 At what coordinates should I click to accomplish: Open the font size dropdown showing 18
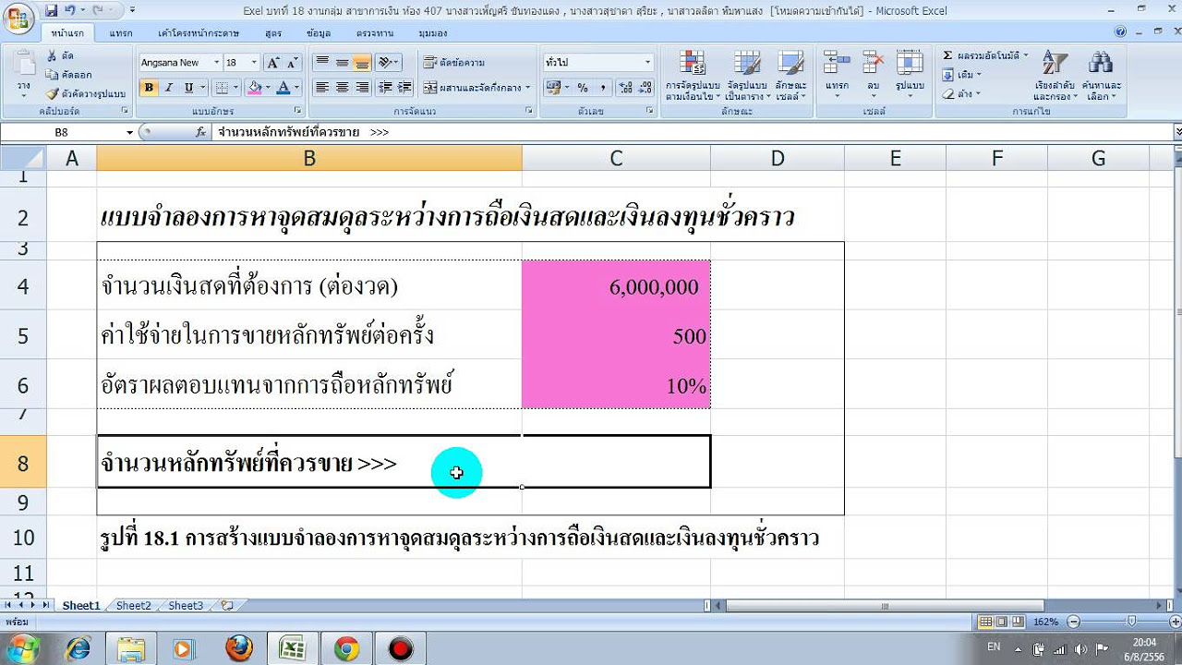255,63
